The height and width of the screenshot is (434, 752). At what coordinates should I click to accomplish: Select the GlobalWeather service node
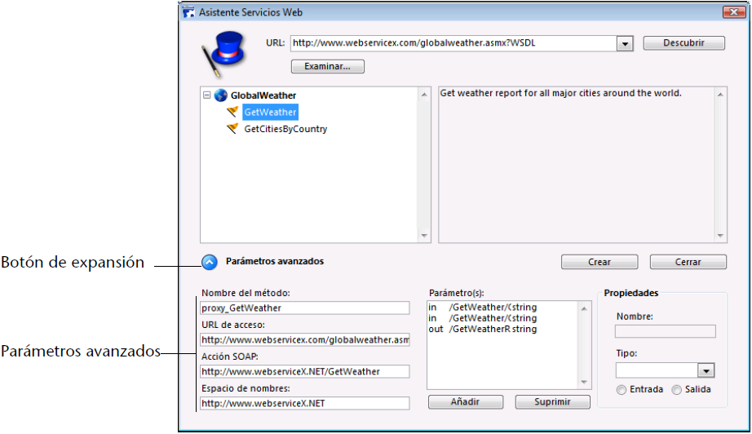tap(263, 95)
